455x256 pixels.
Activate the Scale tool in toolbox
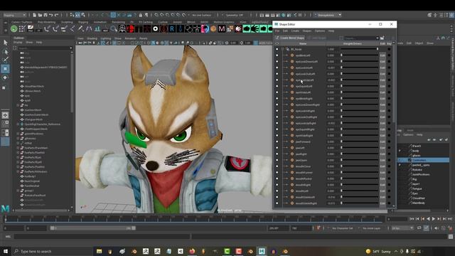click(4, 87)
